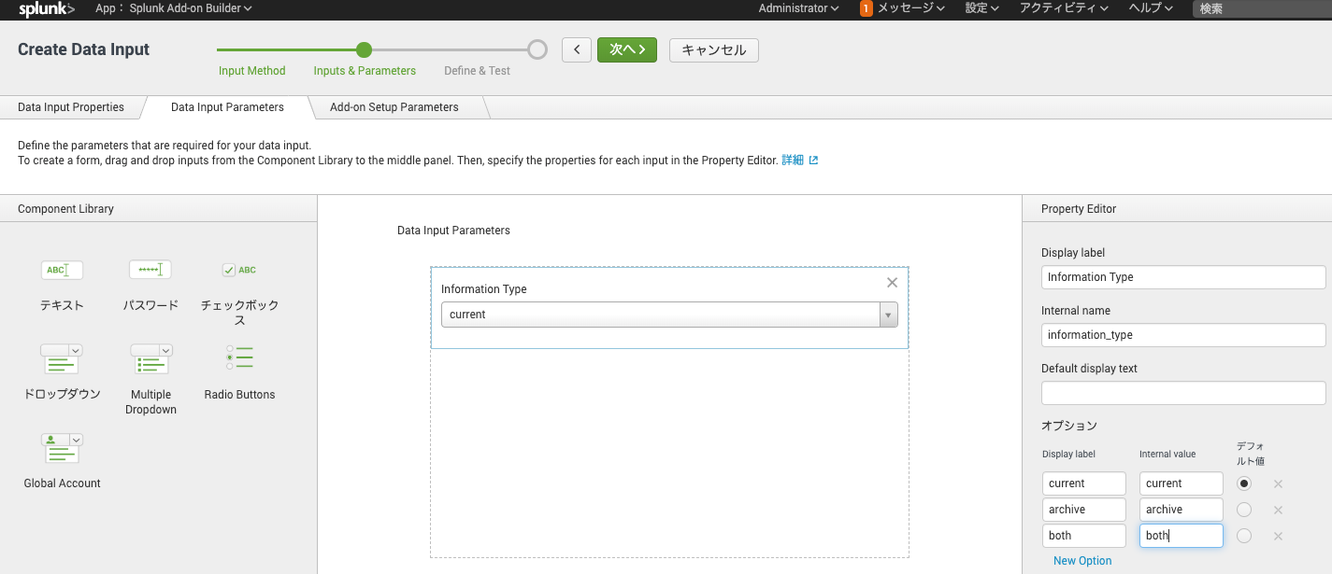Set current as the default value

pos(1244,483)
